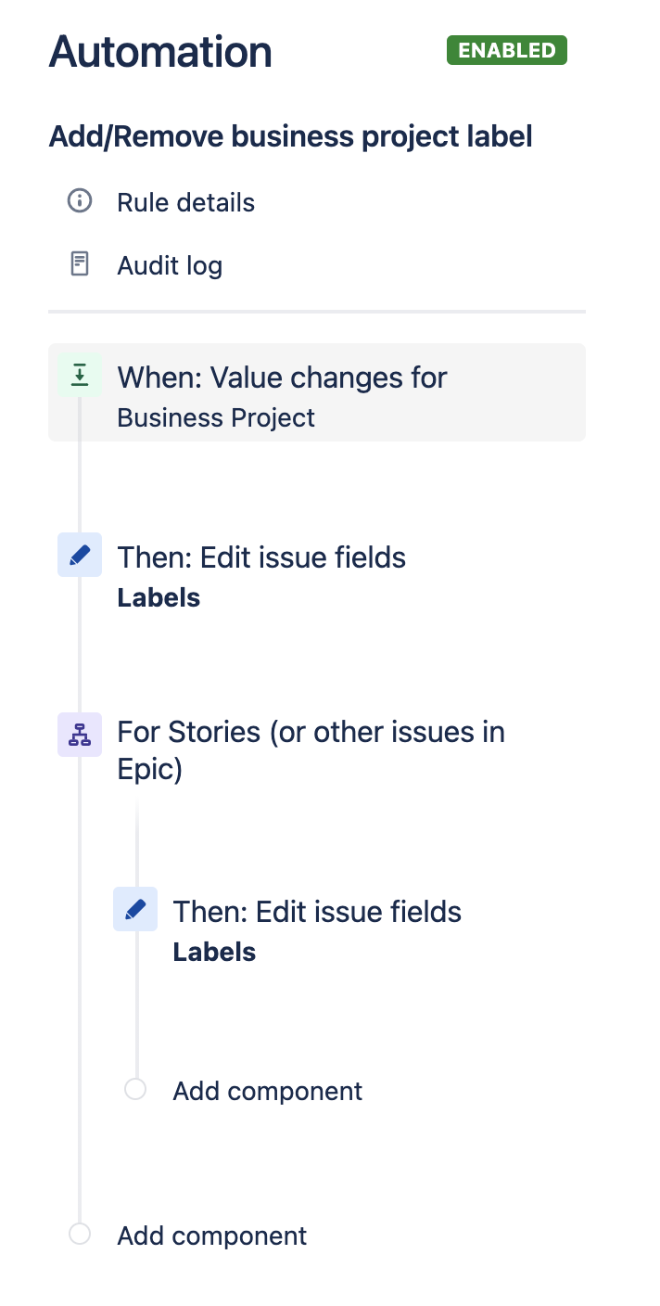
Task: Click the pencil icon on nested Edit issue fields
Action: [x=135, y=909]
